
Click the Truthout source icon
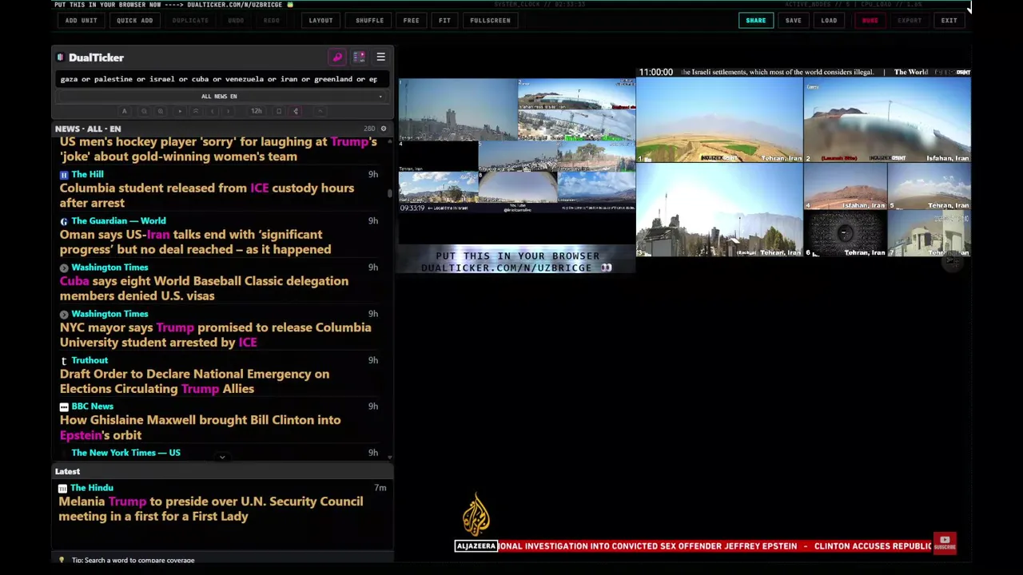coord(64,360)
